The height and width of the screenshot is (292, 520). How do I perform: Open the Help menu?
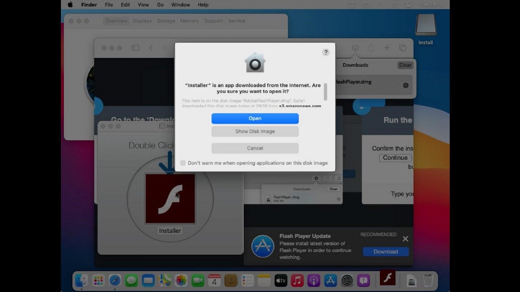click(203, 5)
